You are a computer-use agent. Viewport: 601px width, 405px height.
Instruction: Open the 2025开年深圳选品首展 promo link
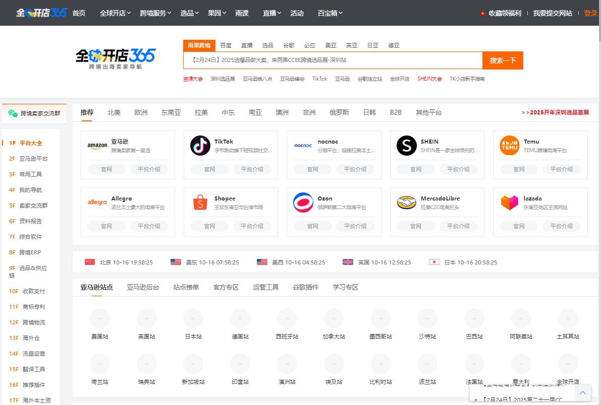point(556,112)
